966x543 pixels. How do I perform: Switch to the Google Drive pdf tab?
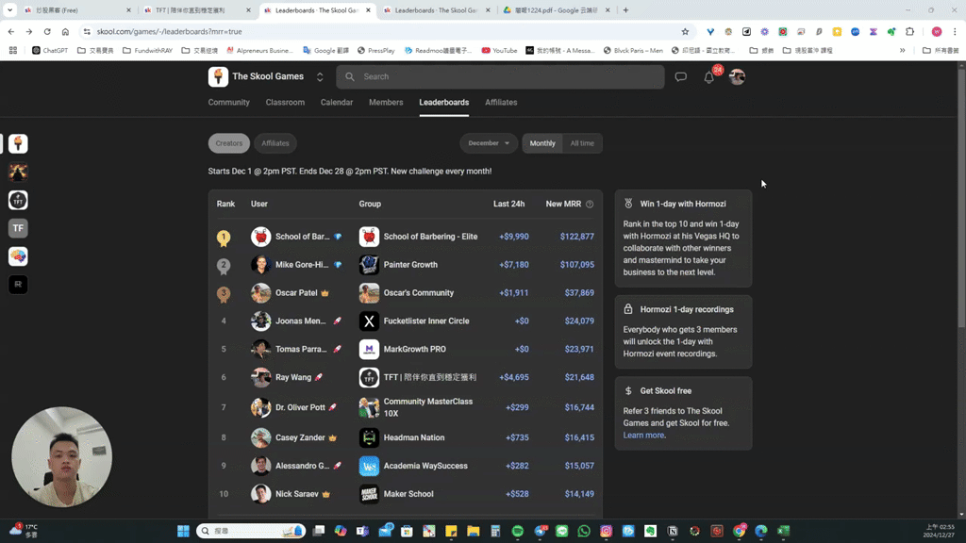click(557, 10)
